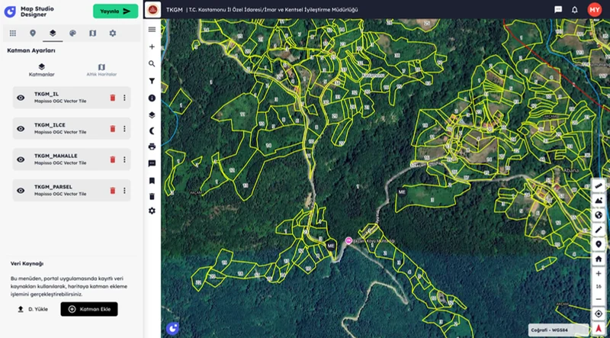610x338 pixels.
Task: Open the layers list on map toolbar
Action: (152, 115)
